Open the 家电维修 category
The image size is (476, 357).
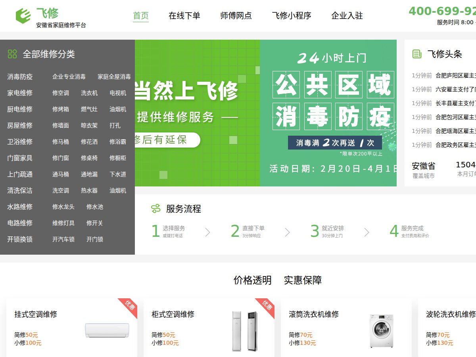[20, 93]
